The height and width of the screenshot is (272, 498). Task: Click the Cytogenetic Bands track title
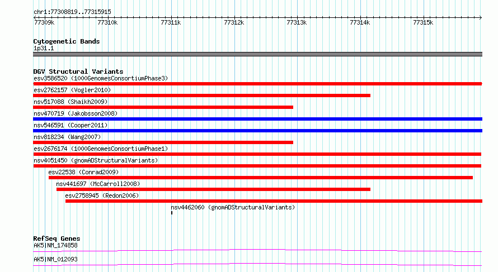click(x=67, y=41)
